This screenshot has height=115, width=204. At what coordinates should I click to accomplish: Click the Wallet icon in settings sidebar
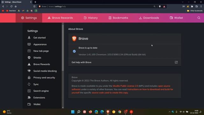(x=29, y=104)
